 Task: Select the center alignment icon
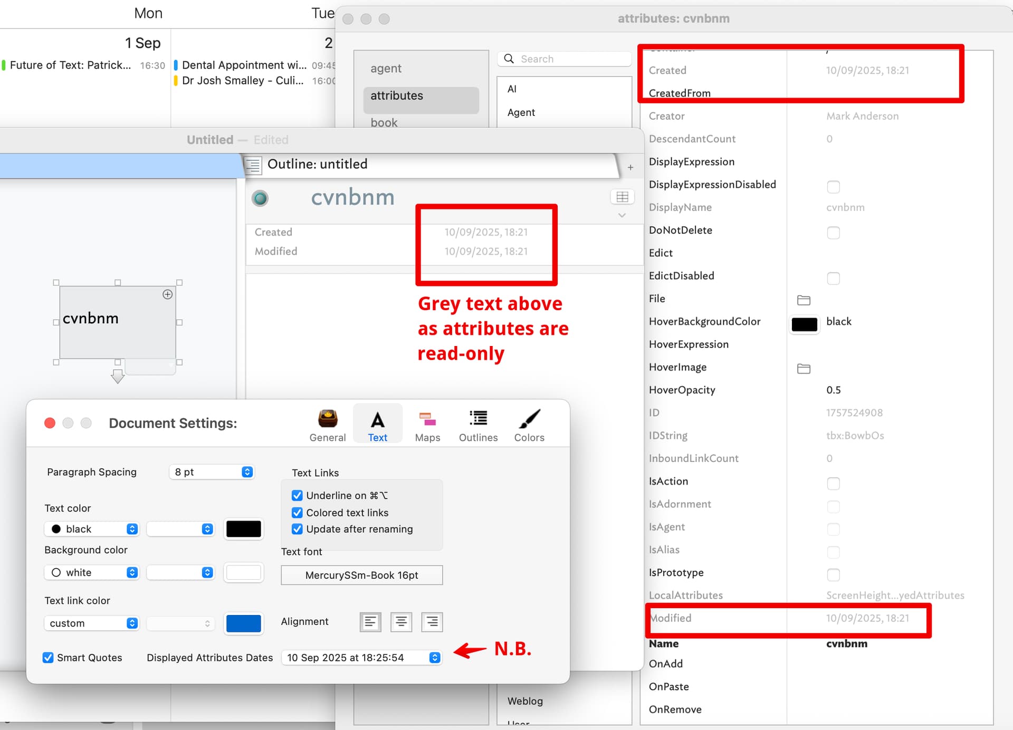[x=401, y=622]
